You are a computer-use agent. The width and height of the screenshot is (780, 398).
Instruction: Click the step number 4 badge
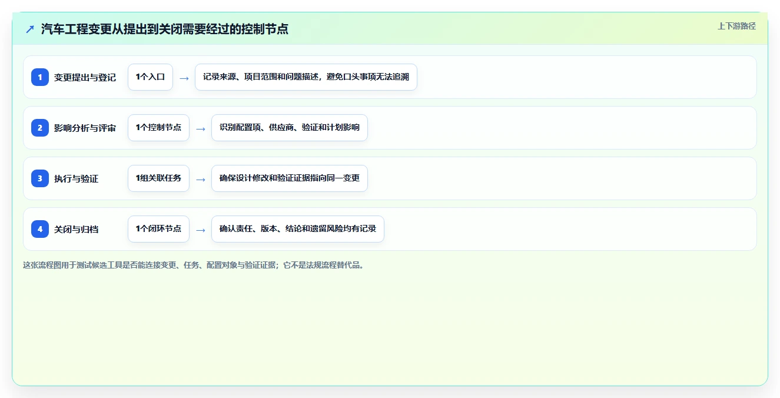[40, 229]
